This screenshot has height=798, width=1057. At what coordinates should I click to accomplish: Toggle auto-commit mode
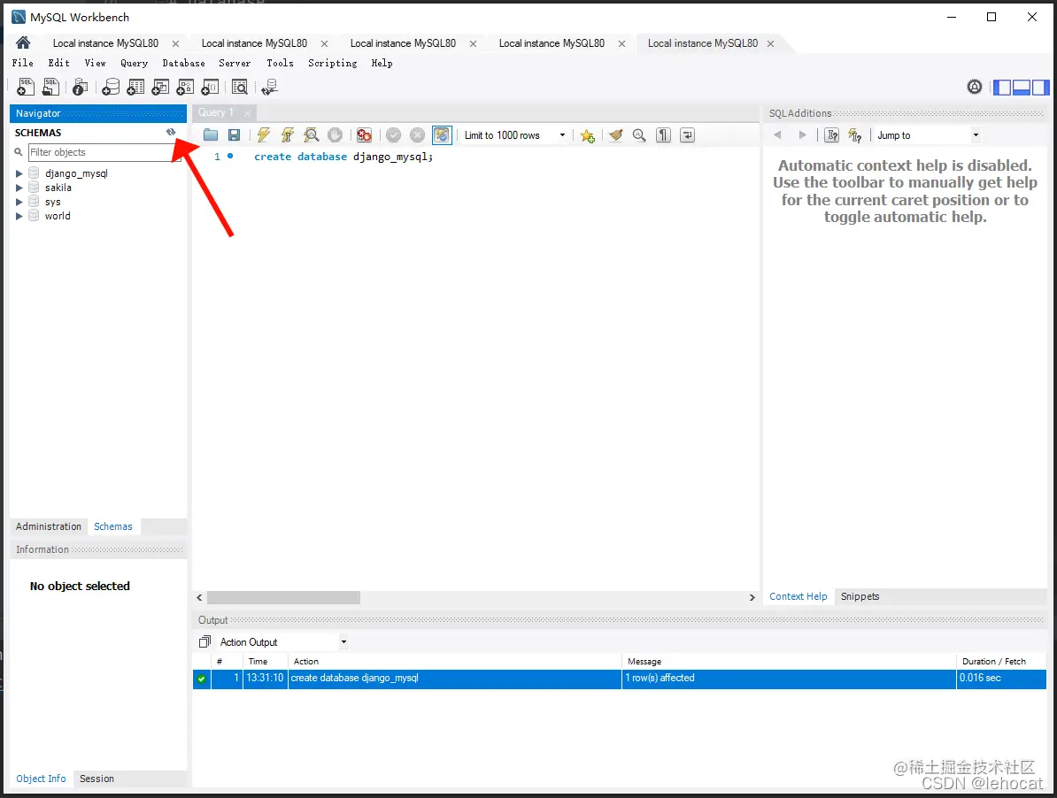tap(442, 135)
